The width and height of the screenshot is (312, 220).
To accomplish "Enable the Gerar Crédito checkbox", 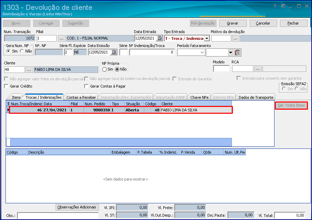I will coord(6,86).
